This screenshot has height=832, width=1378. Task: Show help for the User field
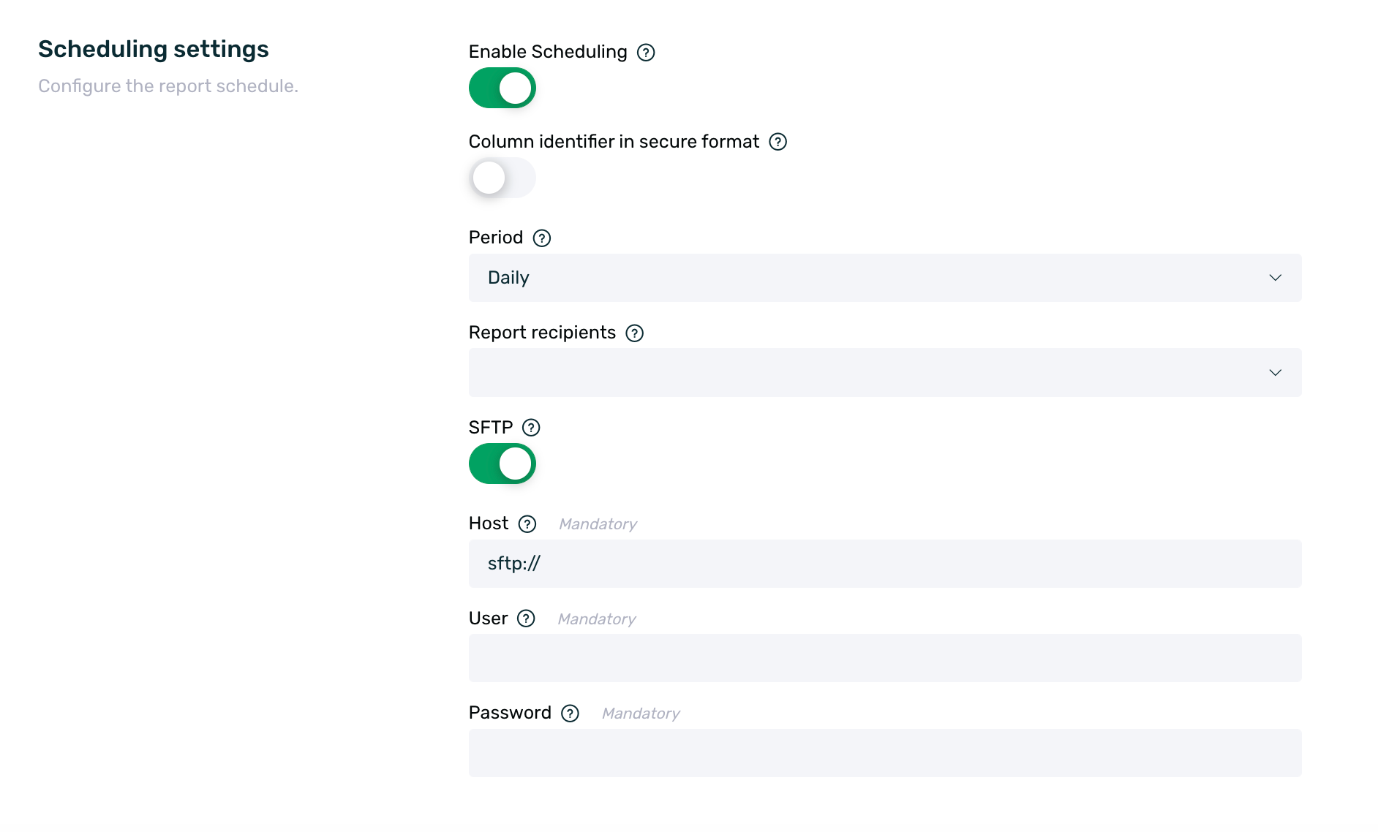point(526,619)
